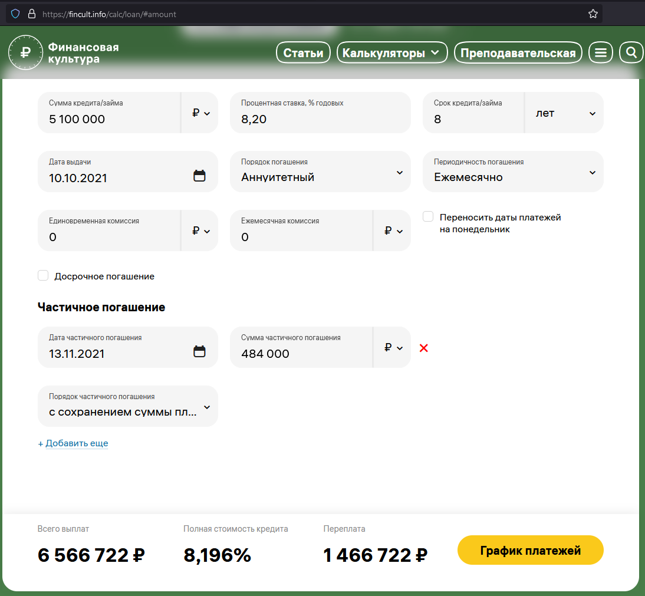Screen dimensions: 645x596
Task: Click the shield tracking protection icon
Action: [x=15, y=14]
